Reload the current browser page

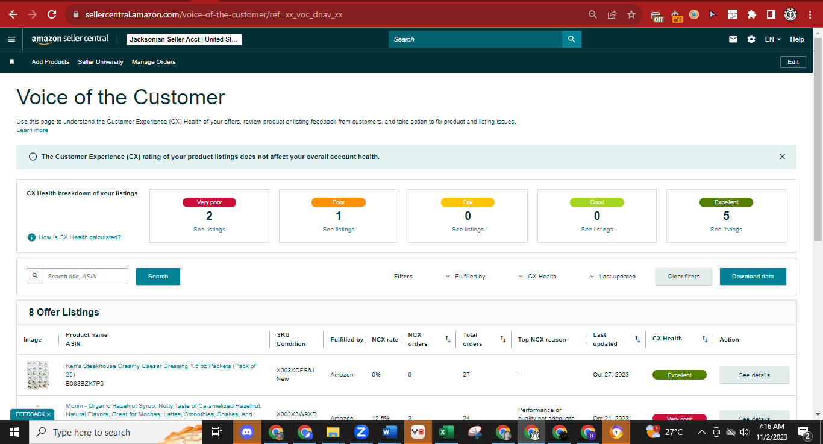[52, 14]
